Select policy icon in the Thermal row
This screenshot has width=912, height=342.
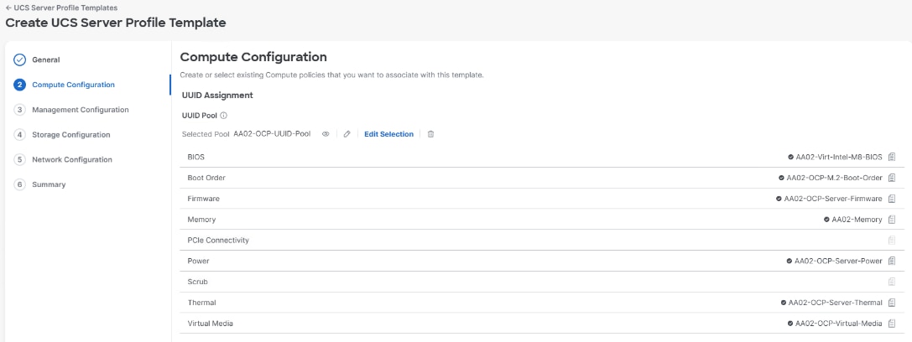pyautogui.click(x=892, y=303)
